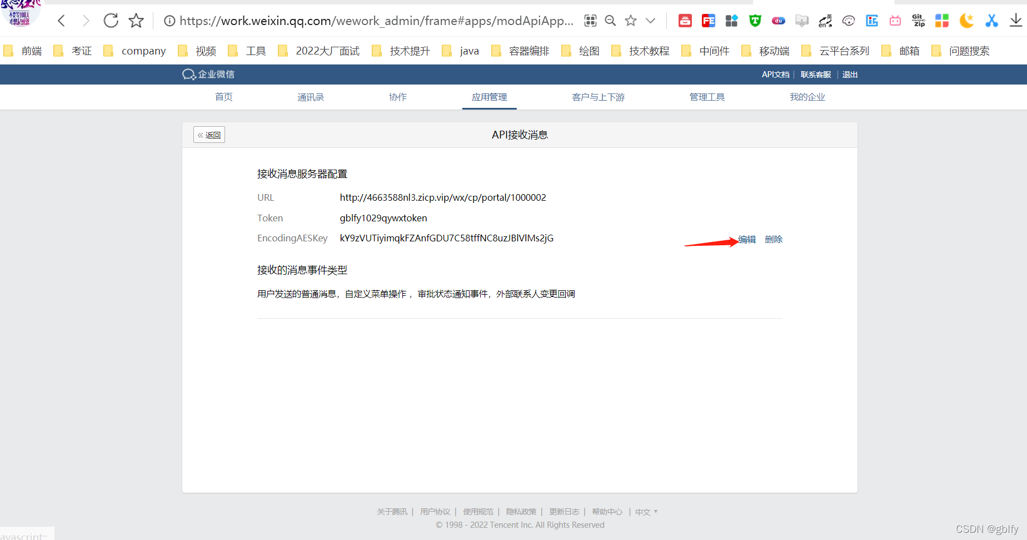This screenshot has height=540, width=1027.
Task: Click the token value gblfy1029qywxtoken
Action: coord(383,218)
